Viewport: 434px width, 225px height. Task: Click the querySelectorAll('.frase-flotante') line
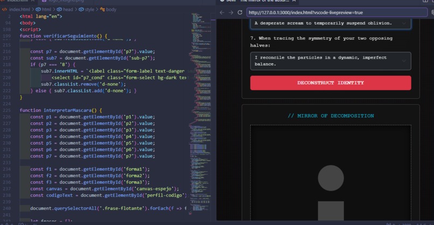(x=109, y=208)
